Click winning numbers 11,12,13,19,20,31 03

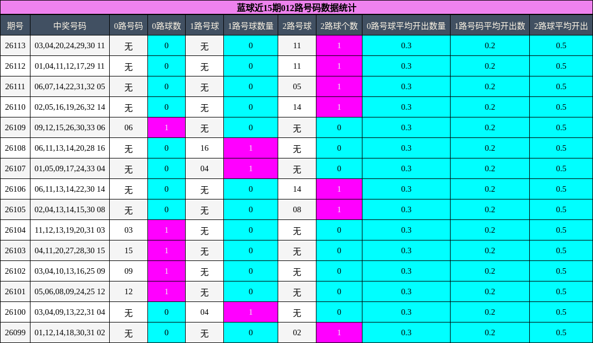point(70,230)
